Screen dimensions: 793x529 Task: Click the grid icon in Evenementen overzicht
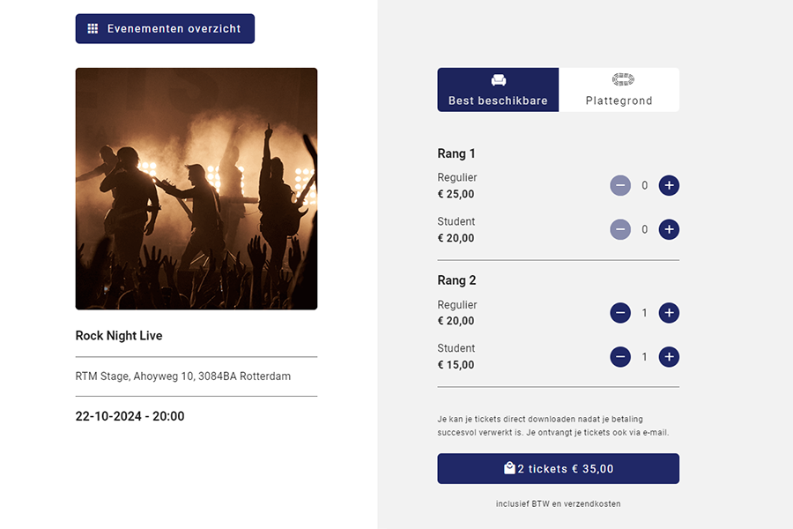[93, 29]
